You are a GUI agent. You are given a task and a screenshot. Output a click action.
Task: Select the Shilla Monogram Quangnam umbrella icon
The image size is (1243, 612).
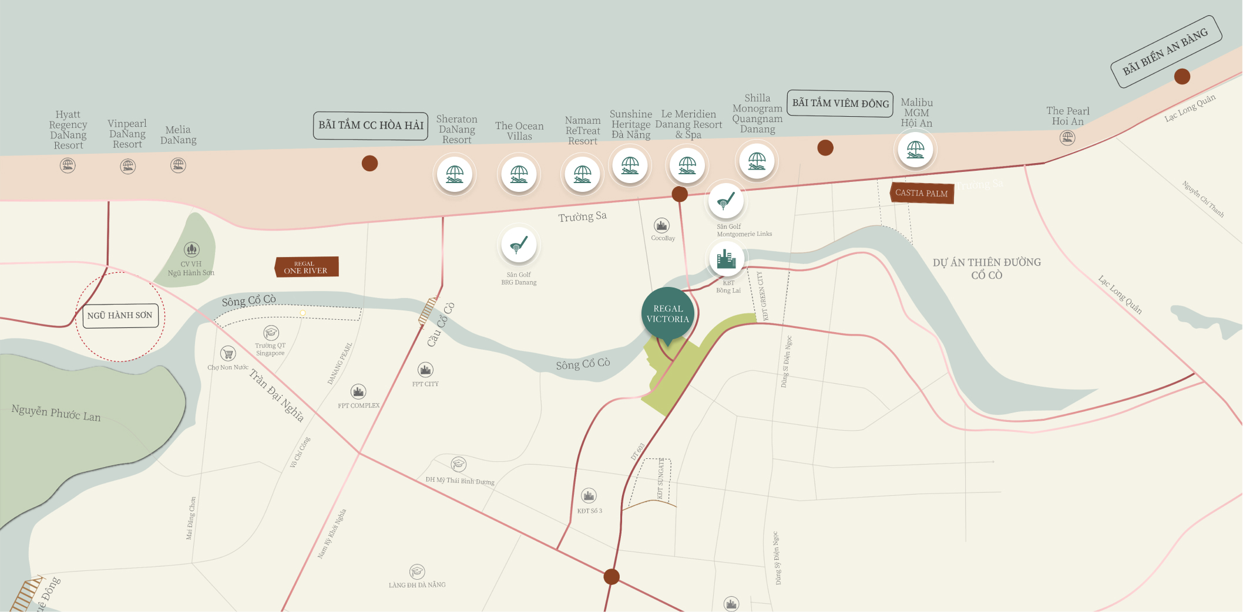pyautogui.click(x=757, y=161)
